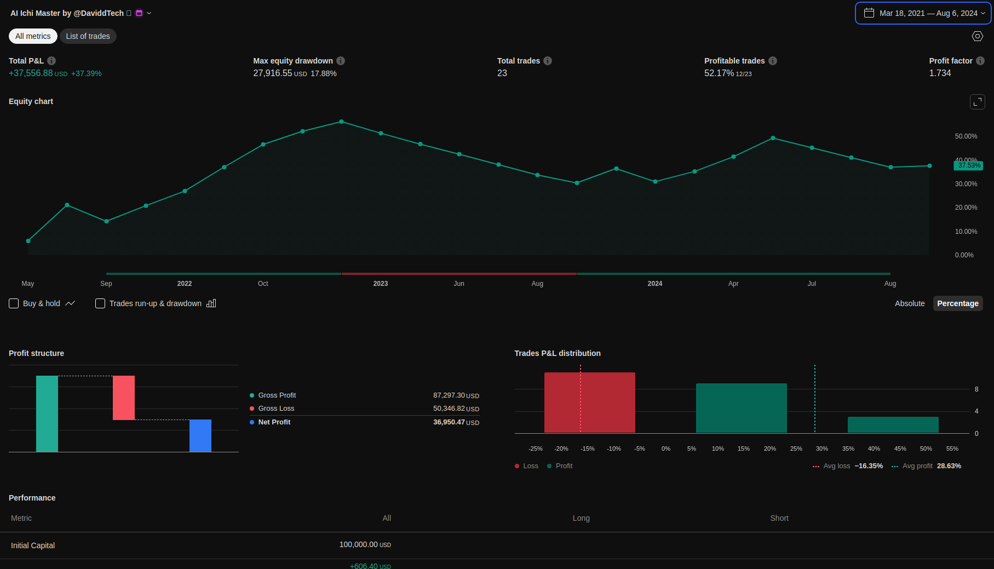The height and width of the screenshot is (569, 994).
Task: Select the Percentage display mode
Action: [957, 303]
